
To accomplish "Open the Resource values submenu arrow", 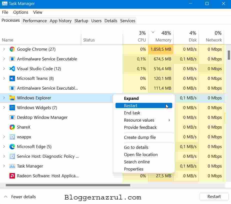I will pyautogui.click(x=169, y=120).
